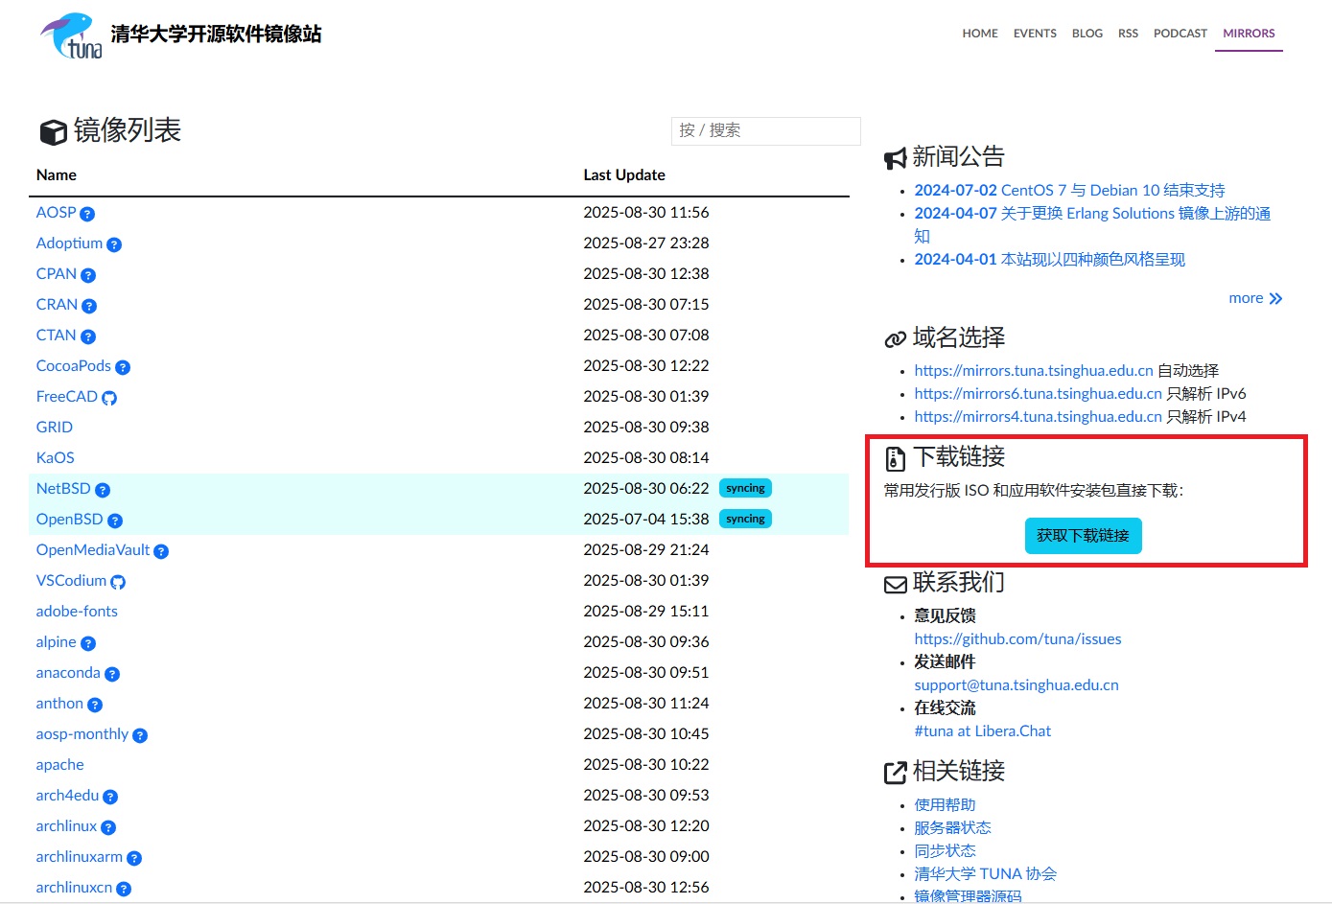
Task: Open the 同步状态 link
Action: point(945,851)
